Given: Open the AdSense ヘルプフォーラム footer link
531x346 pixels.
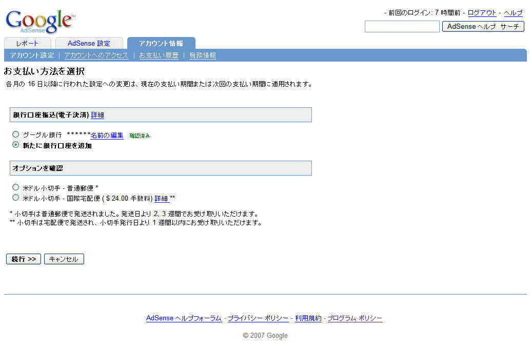Looking at the screenshot, I should click(x=184, y=318).
